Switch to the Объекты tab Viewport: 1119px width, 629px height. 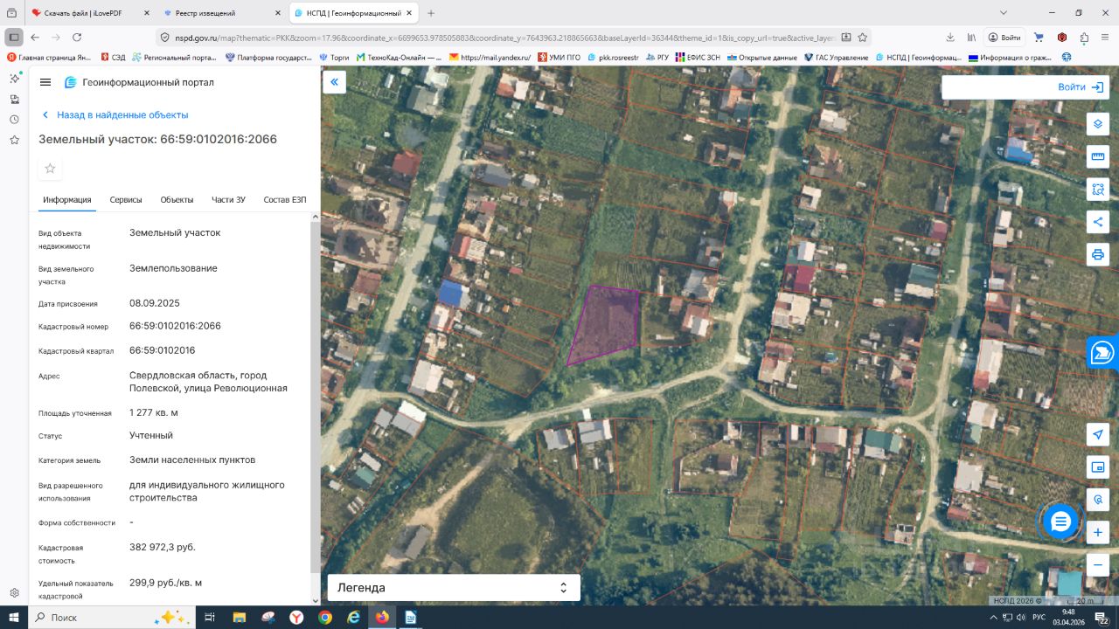point(177,200)
